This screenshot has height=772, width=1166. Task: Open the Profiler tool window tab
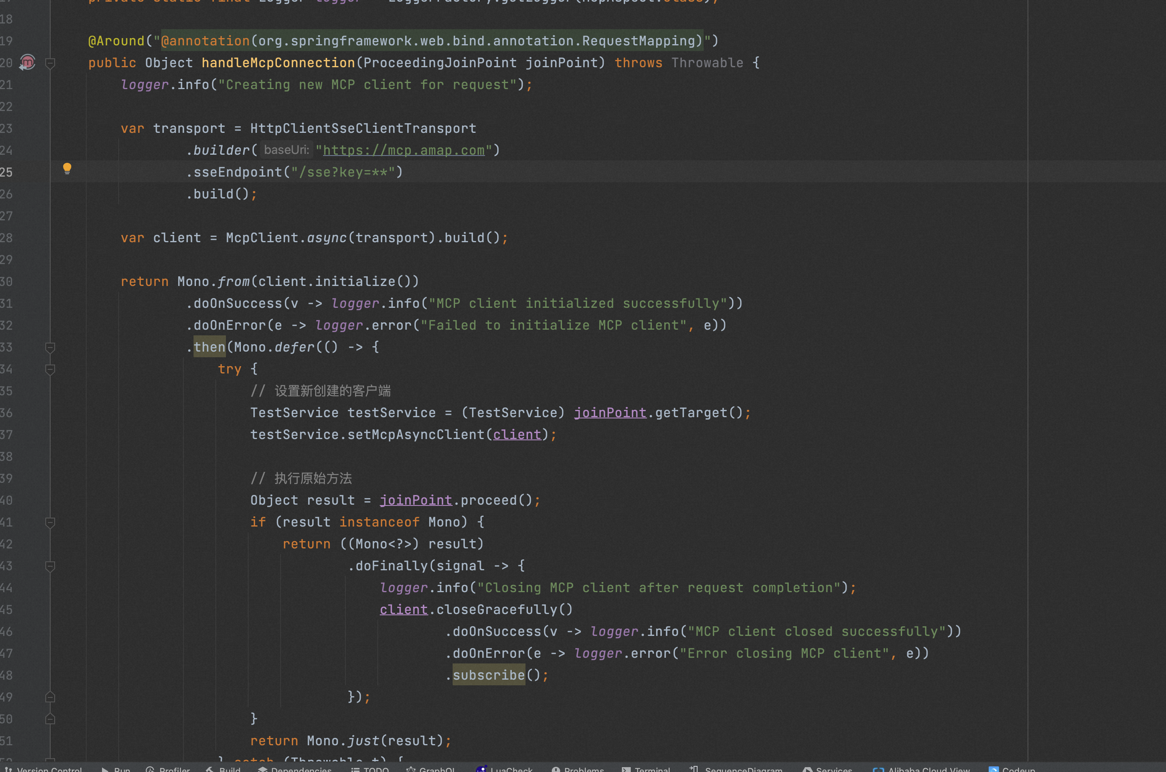tap(168, 769)
